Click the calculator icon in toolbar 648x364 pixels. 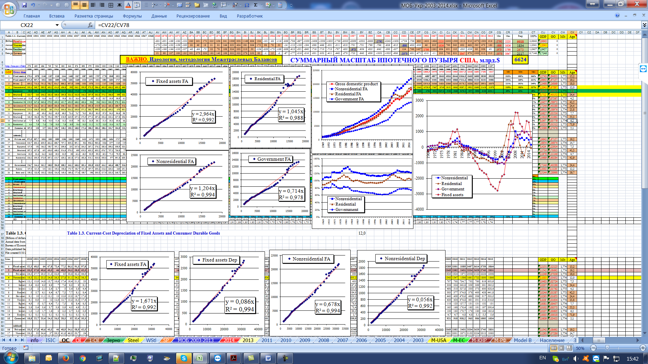point(280,5)
